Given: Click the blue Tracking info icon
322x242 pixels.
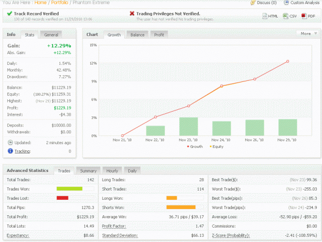Looking at the screenshot, I should point(10,151).
